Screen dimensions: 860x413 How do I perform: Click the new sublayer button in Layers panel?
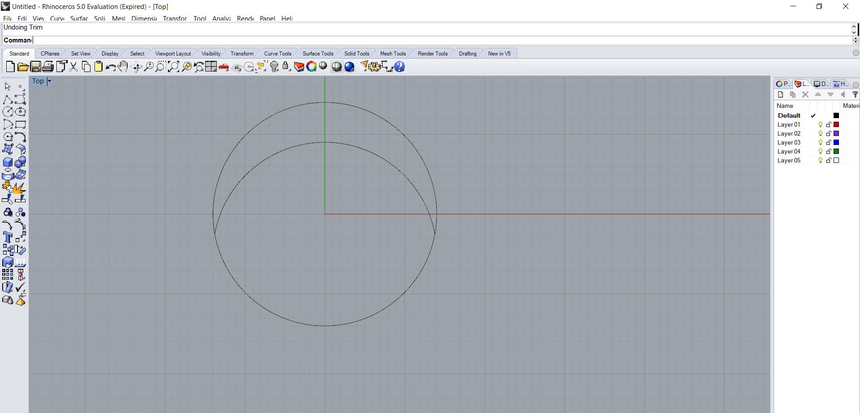coord(793,94)
